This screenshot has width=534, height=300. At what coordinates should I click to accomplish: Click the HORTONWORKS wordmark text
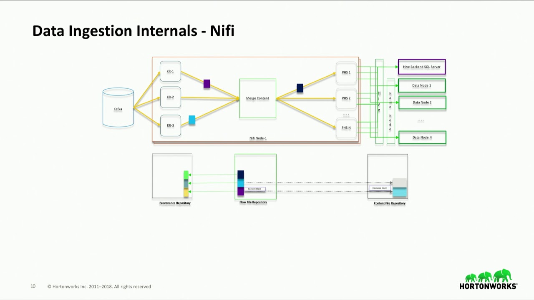coord(489,286)
